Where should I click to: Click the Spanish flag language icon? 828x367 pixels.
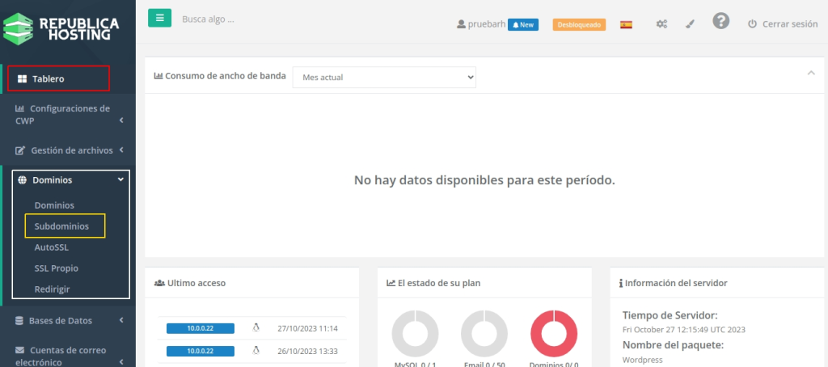coord(626,24)
